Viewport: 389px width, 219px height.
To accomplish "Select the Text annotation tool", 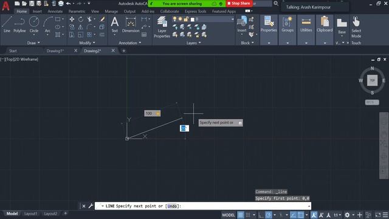I will tap(115, 24).
